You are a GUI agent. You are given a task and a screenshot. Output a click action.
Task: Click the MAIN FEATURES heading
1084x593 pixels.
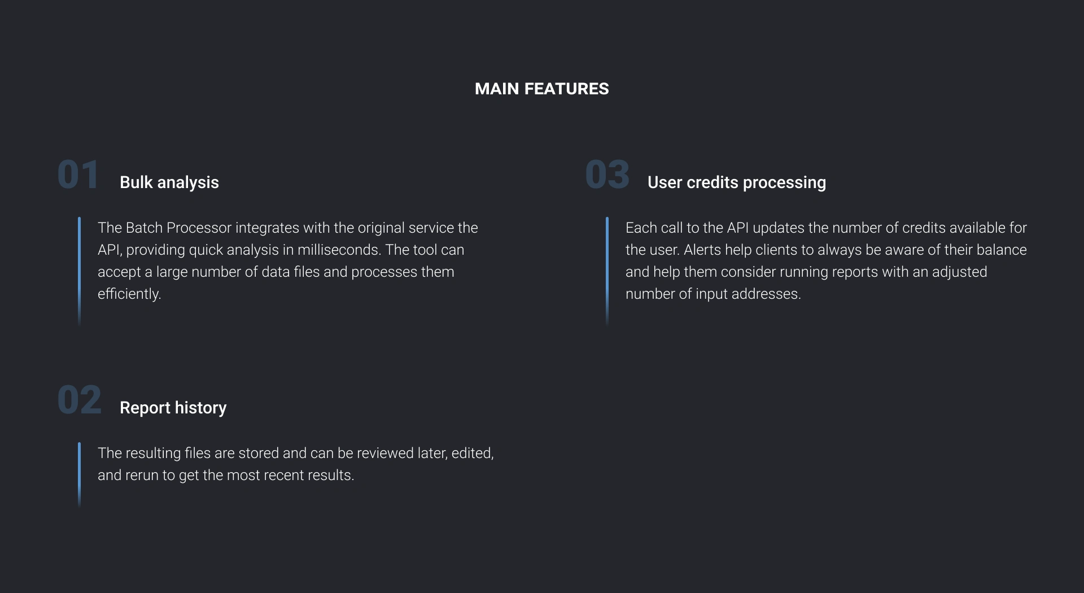pos(541,89)
